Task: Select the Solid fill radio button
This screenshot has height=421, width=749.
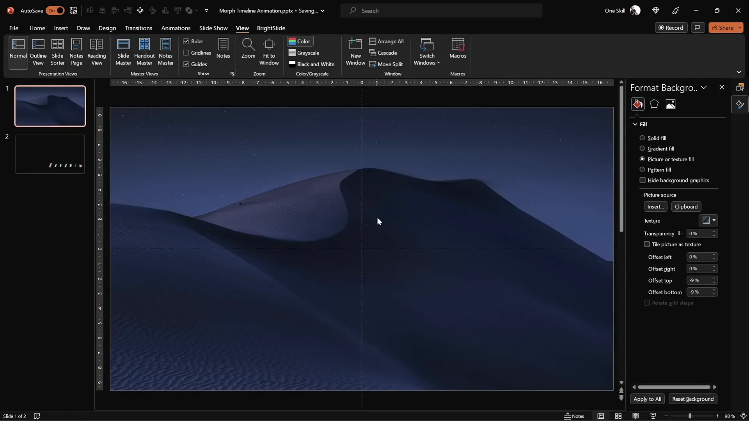Action: (x=642, y=138)
